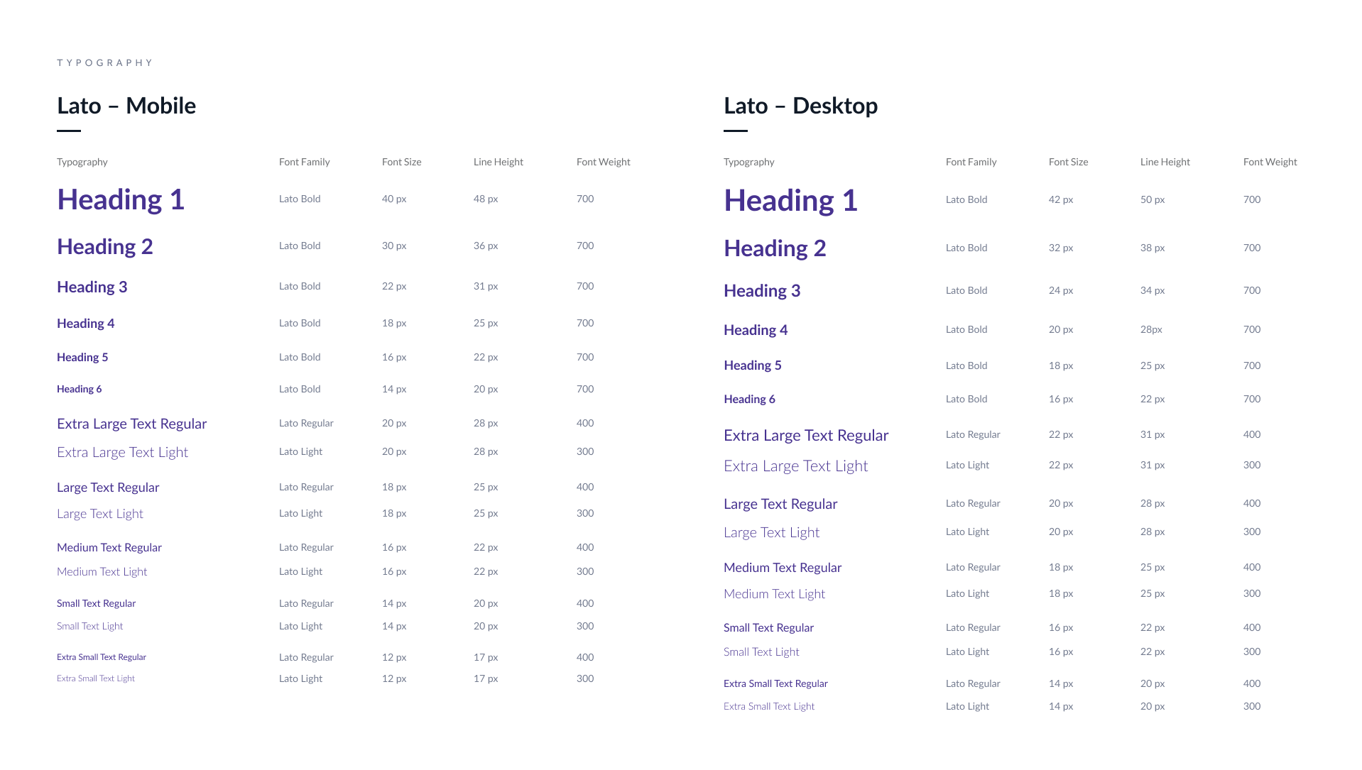
Task: Click Desktop 'Extra Large Text Light' sample
Action: click(795, 466)
